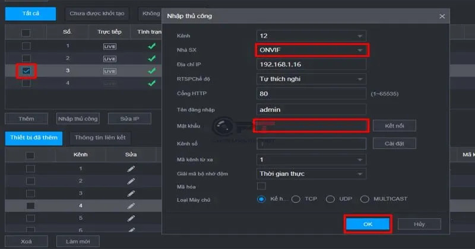Click the Kết nối button

tap(394, 126)
